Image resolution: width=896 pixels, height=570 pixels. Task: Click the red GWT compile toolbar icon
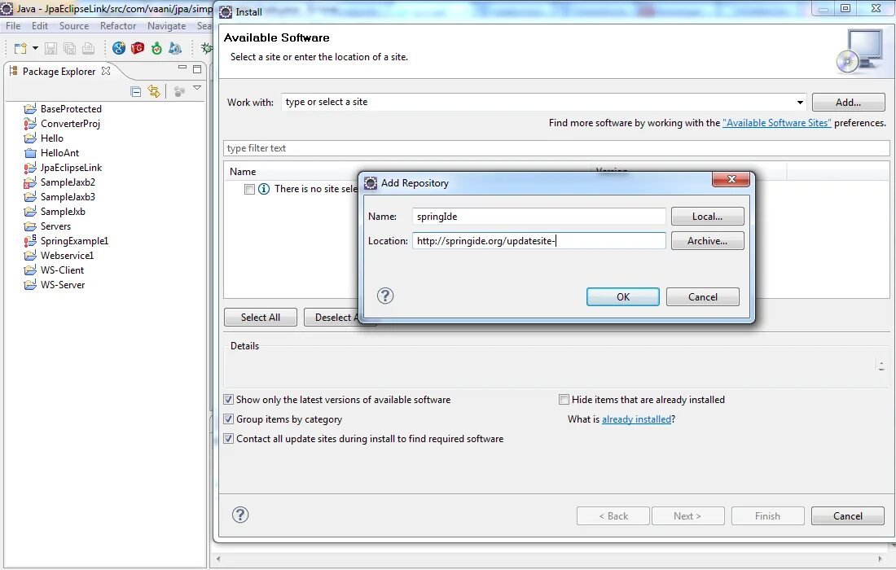click(x=138, y=49)
